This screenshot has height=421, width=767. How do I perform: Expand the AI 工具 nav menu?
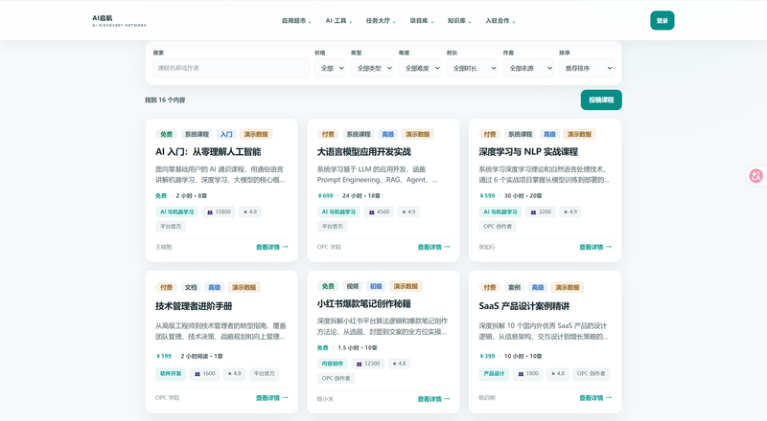coord(338,20)
